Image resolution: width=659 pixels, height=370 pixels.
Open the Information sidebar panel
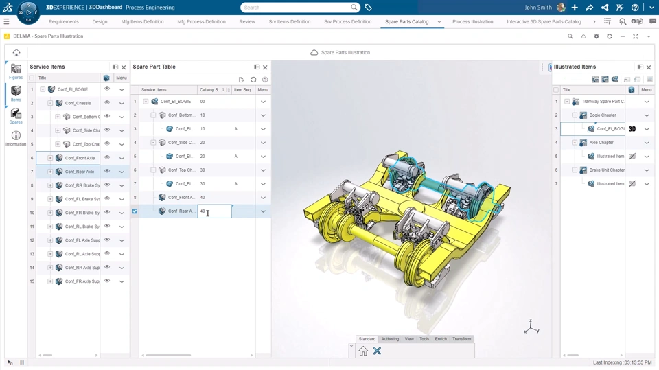16,139
